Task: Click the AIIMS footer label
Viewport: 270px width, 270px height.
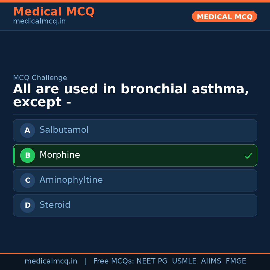Action: 211,261
